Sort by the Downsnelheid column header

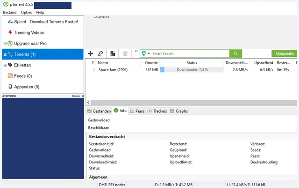click(237, 63)
